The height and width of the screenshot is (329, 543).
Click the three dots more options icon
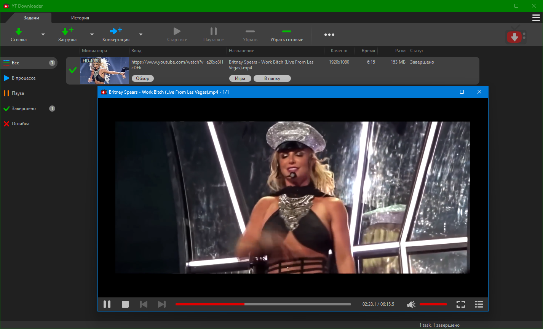click(329, 35)
